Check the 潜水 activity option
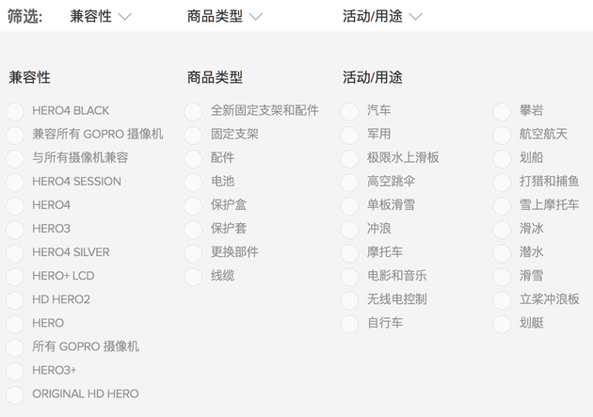 click(x=502, y=252)
